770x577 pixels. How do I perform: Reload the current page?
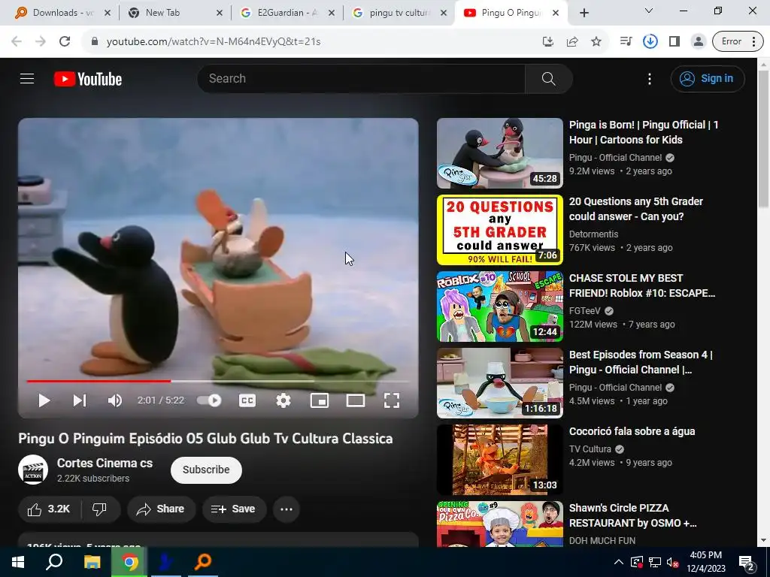pyautogui.click(x=65, y=41)
